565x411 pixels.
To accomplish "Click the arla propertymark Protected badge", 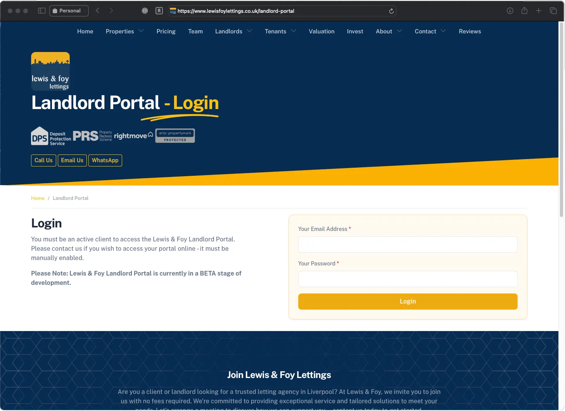I will [175, 135].
